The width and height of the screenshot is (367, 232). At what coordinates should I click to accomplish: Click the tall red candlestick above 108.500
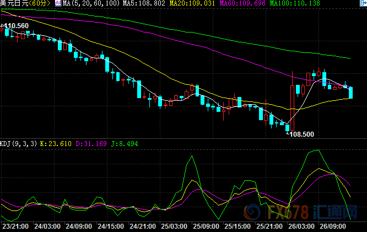click(x=293, y=107)
